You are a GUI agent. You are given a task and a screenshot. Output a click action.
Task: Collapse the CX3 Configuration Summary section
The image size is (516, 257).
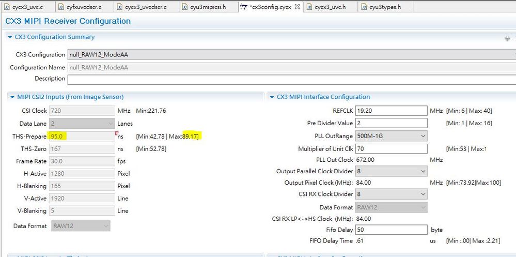10,37
